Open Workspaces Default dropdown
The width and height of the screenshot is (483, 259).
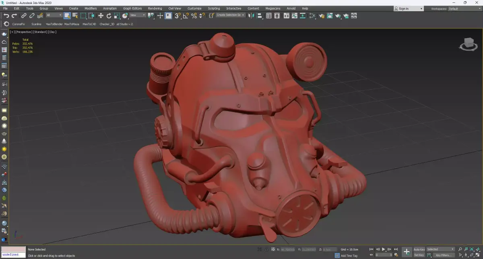[464, 8]
